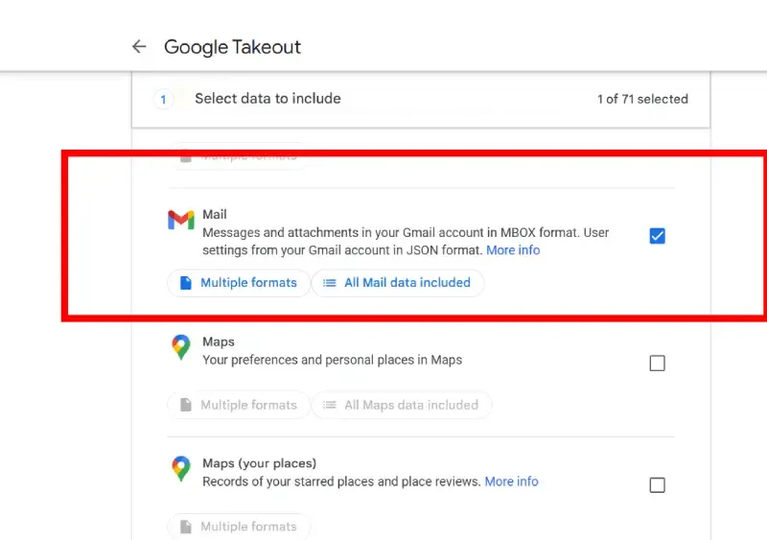Click Multiple formats under Maps (your places)
This screenshot has height=540, width=767.
pyautogui.click(x=239, y=527)
